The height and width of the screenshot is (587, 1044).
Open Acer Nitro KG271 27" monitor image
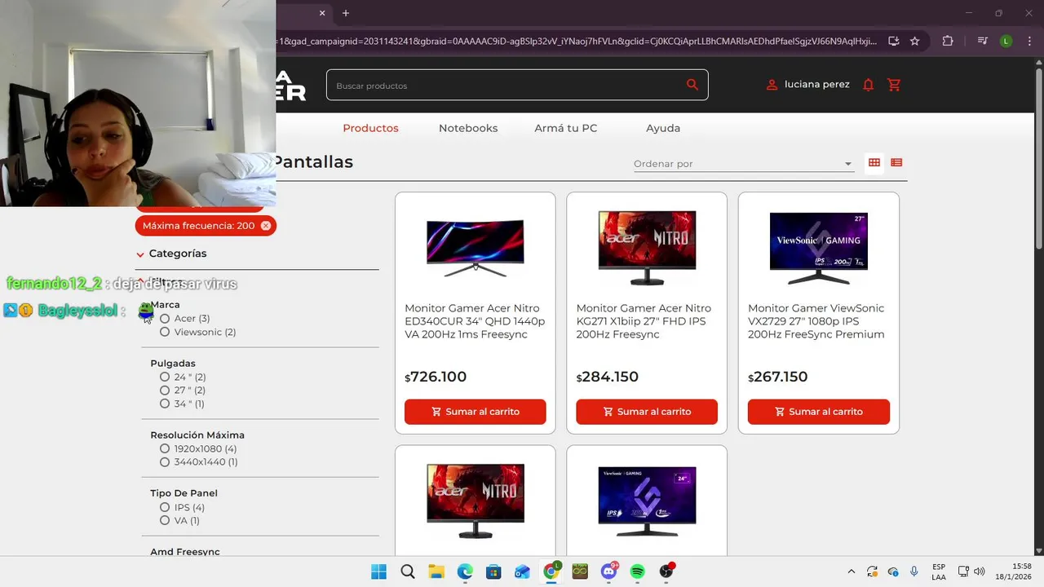pos(647,248)
